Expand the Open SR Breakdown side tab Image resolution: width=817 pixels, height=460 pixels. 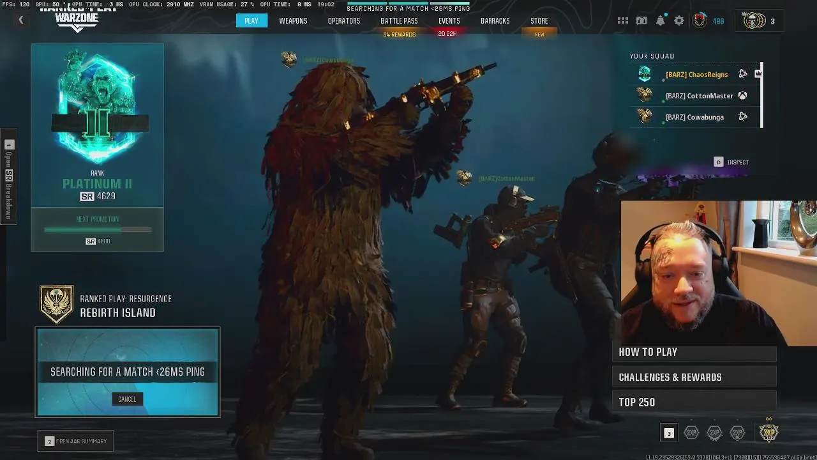[9, 178]
